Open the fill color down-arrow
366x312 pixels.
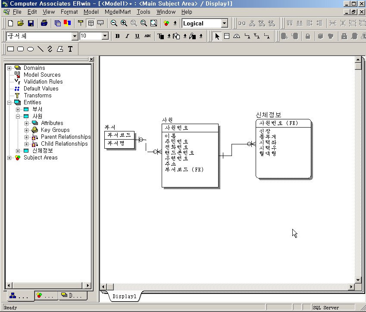(x=185, y=36)
